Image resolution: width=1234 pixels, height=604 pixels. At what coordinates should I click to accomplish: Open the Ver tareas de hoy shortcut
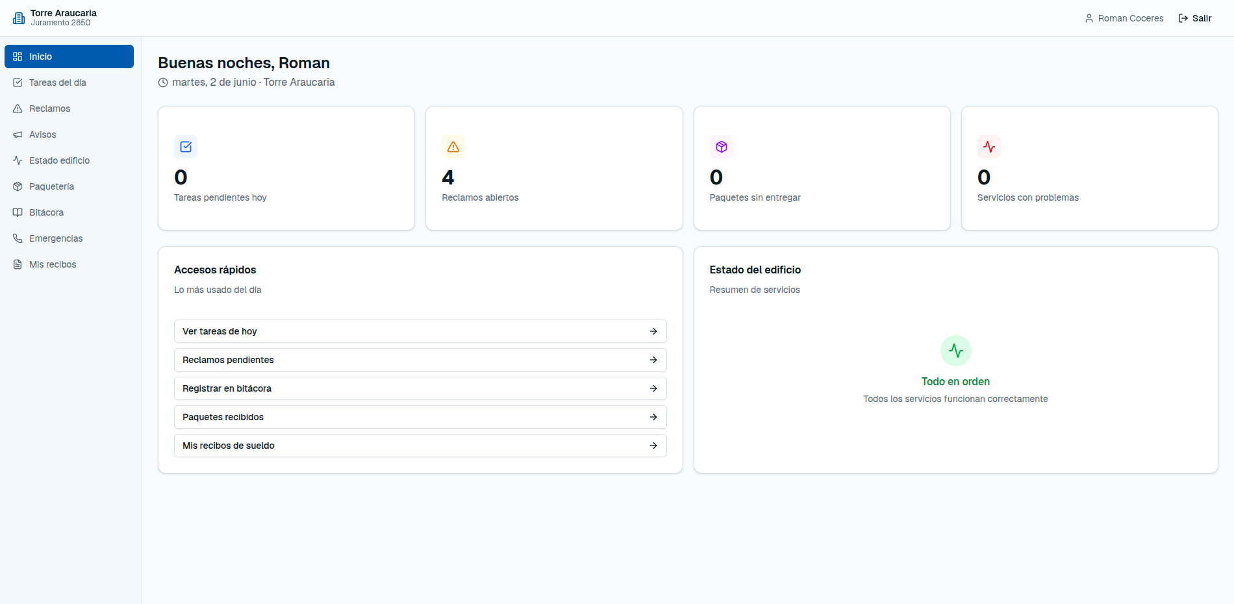click(420, 331)
